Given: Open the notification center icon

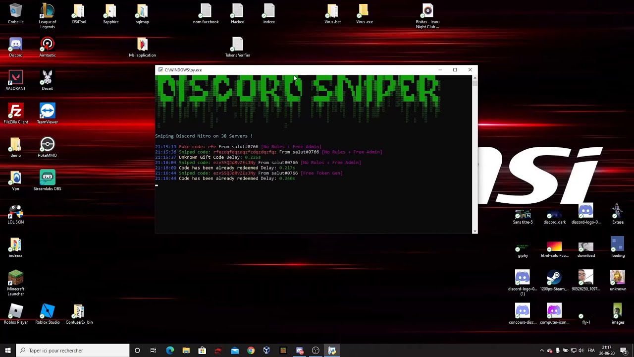Looking at the screenshot, I should 624,351.
